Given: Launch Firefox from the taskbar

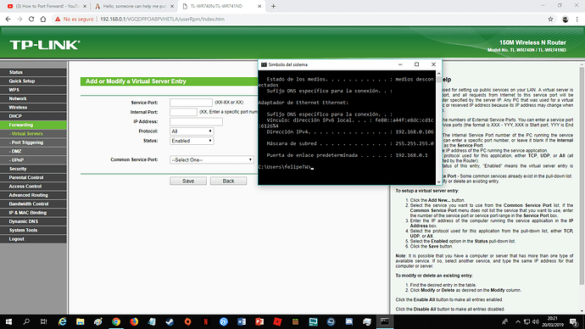Looking at the screenshot, I should [x=134, y=321].
